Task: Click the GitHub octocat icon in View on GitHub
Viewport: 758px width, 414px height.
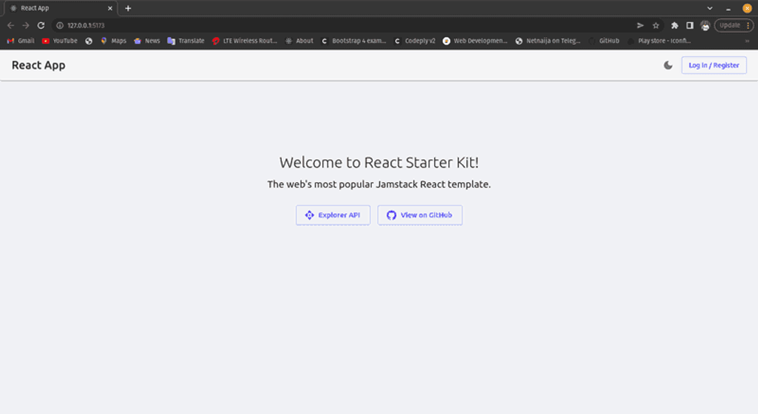Action: 391,215
